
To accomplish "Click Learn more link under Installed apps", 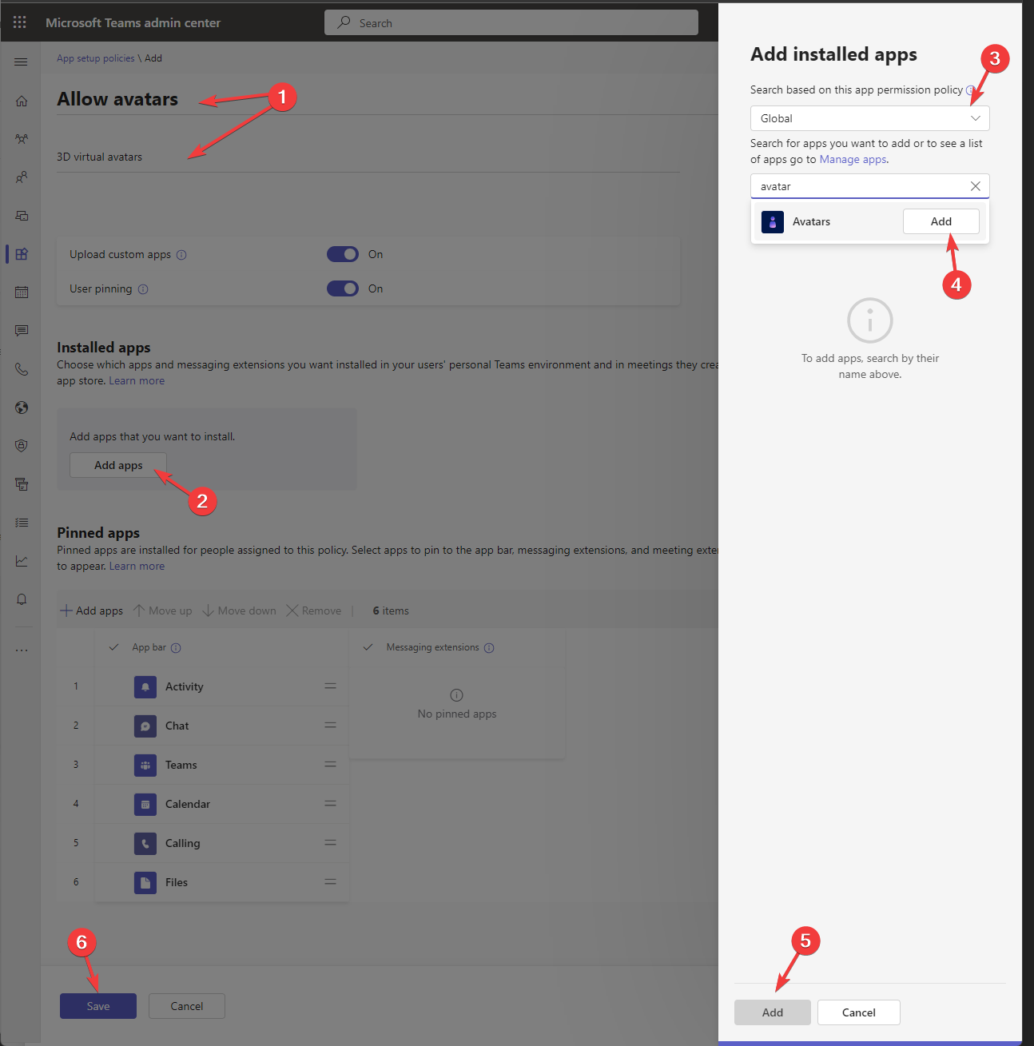I will pos(137,381).
